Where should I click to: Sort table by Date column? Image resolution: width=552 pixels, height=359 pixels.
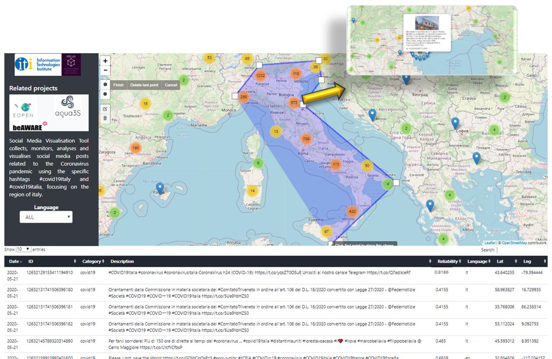click(14, 261)
